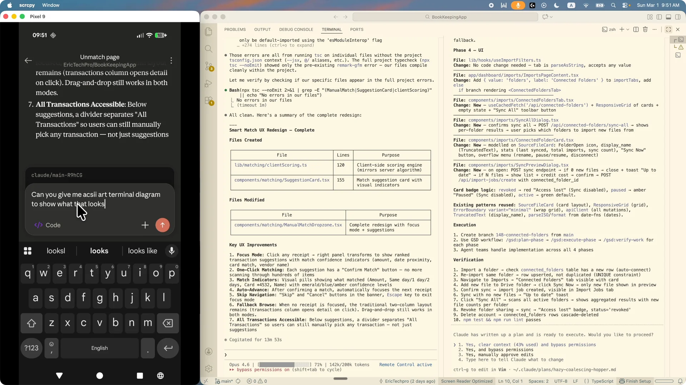
Task: Choose keyboard suggestion "looks like"
Action: tap(143, 251)
